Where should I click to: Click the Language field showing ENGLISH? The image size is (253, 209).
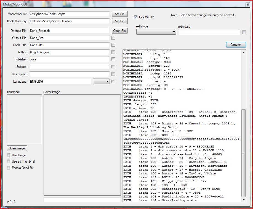[x=60, y=82]
